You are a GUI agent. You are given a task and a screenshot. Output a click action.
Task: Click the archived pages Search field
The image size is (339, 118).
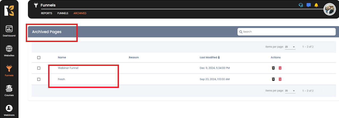coord(287,32)
